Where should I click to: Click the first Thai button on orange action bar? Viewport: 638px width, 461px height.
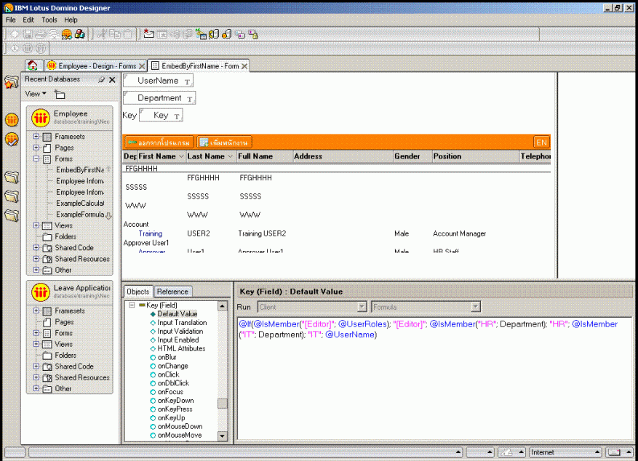click(159, 143)
